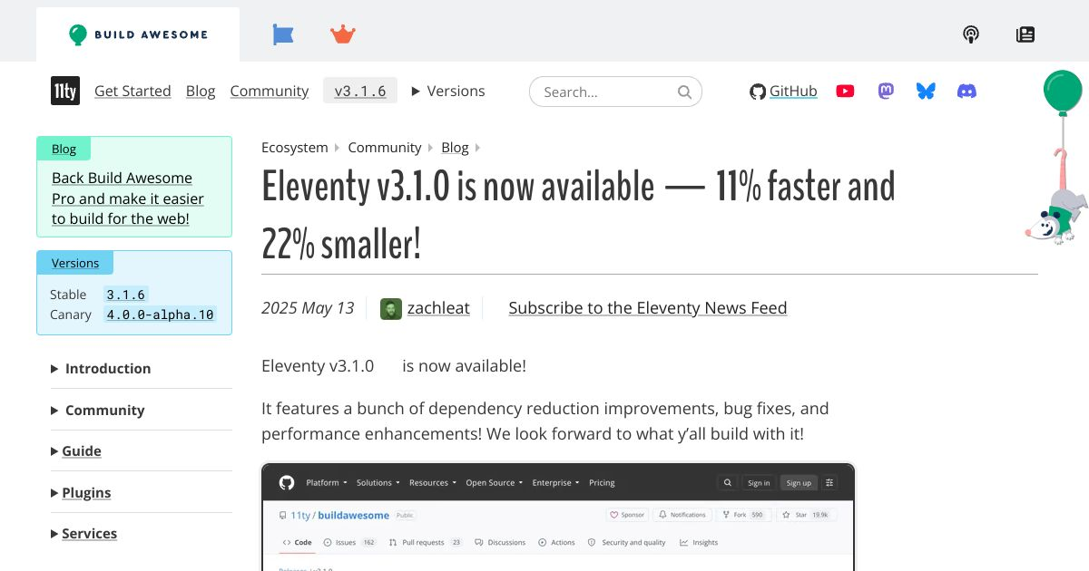The image size is (1089, 571).
Task: Click Star button in screenshot
Action: 805,515
